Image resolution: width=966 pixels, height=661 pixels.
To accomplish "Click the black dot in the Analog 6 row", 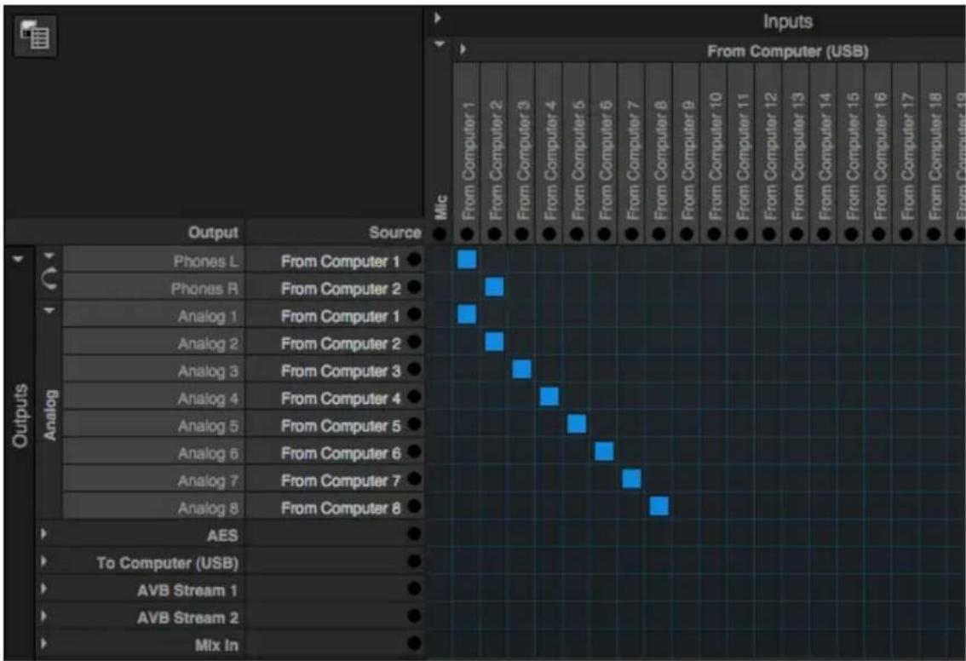I will [x=415, y=451].
